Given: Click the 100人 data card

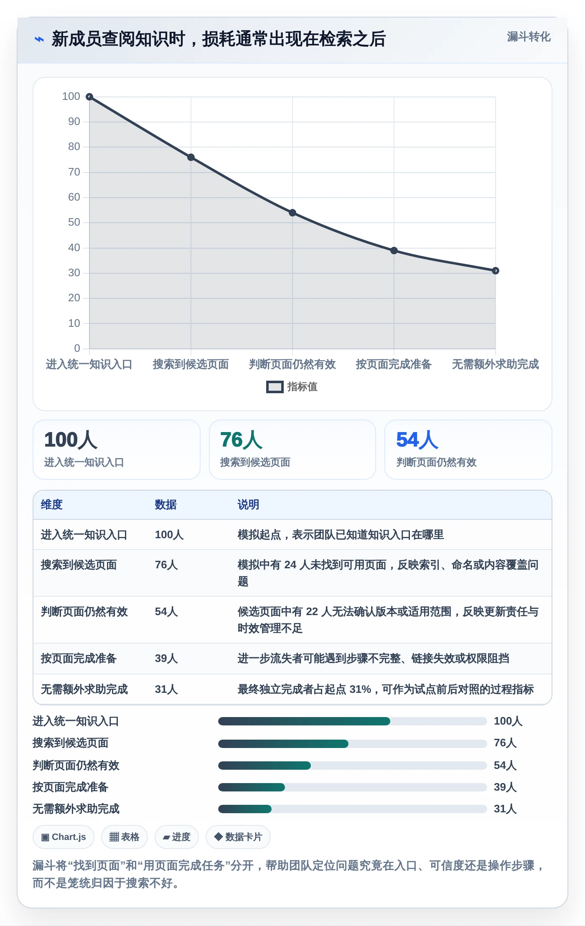Looking at the screenshot, I should pos(117,450).
